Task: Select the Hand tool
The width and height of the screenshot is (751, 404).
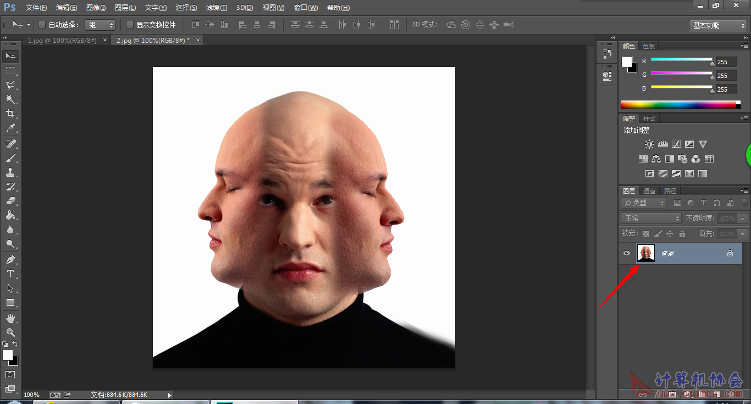Action: pos(10,318)
